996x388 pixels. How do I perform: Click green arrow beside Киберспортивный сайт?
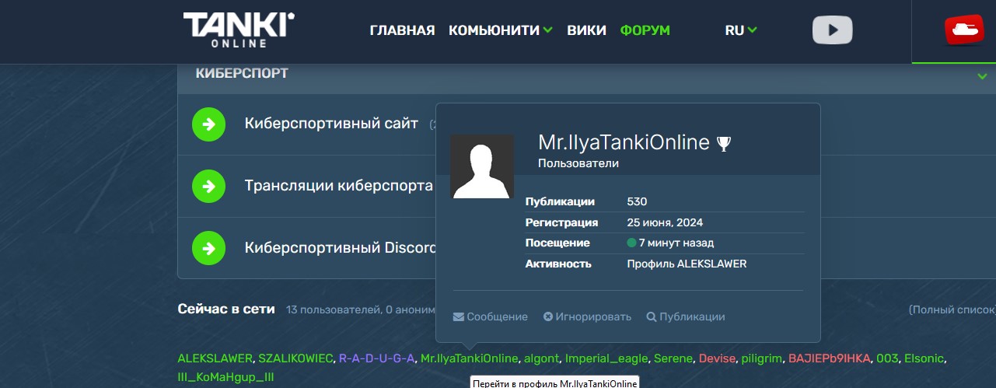208,124
